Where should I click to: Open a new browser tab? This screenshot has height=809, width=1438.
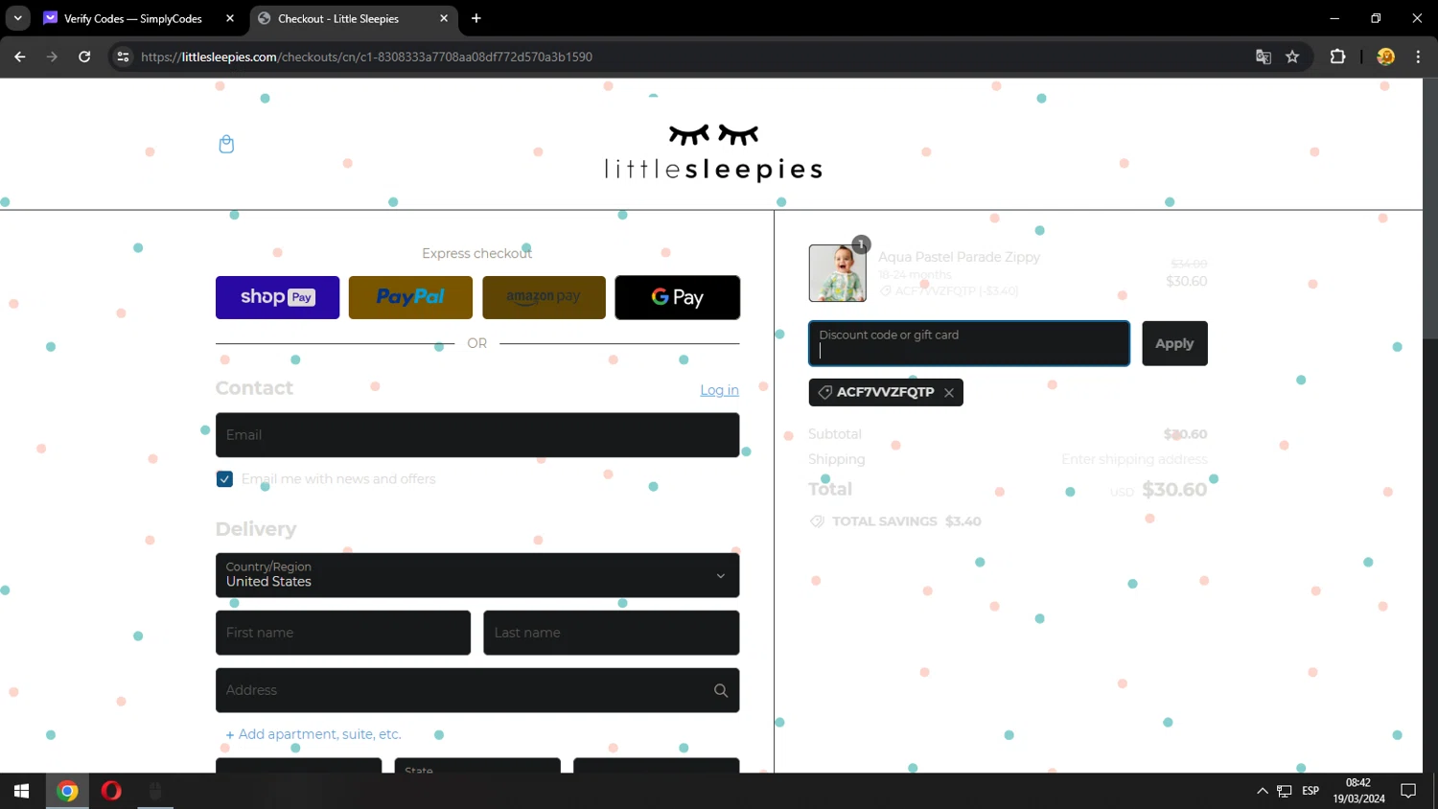[476, 18]
